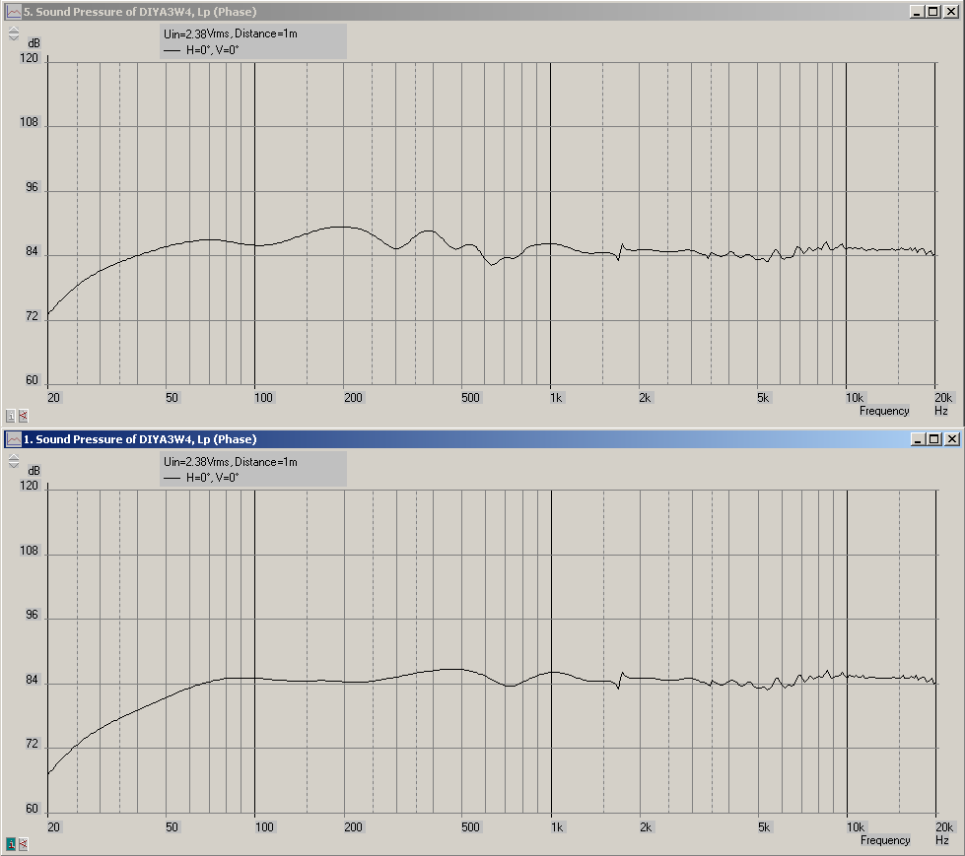The width and height of the screenshot is (965, 856).
Task: Click the '200' frequency label in window 1
Action: [x=353, y=827]
